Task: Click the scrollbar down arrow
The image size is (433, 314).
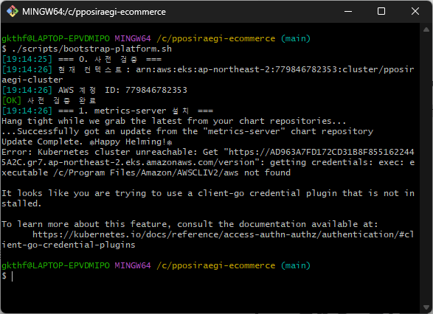Action: 426,307
